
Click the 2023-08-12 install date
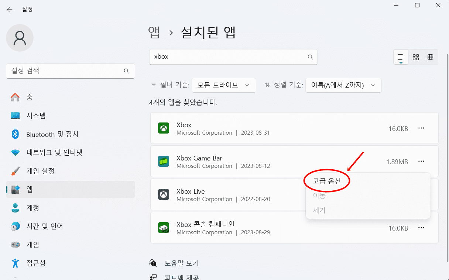pyautogui.click(x=256, y=166)
